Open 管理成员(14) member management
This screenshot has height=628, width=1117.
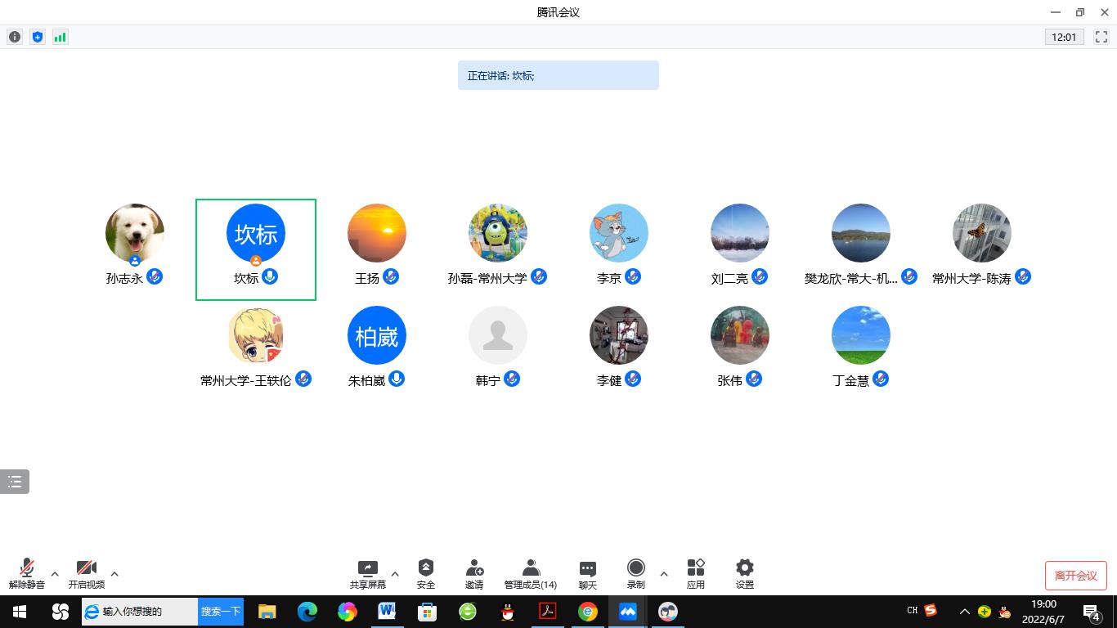(x=531, y=574)
